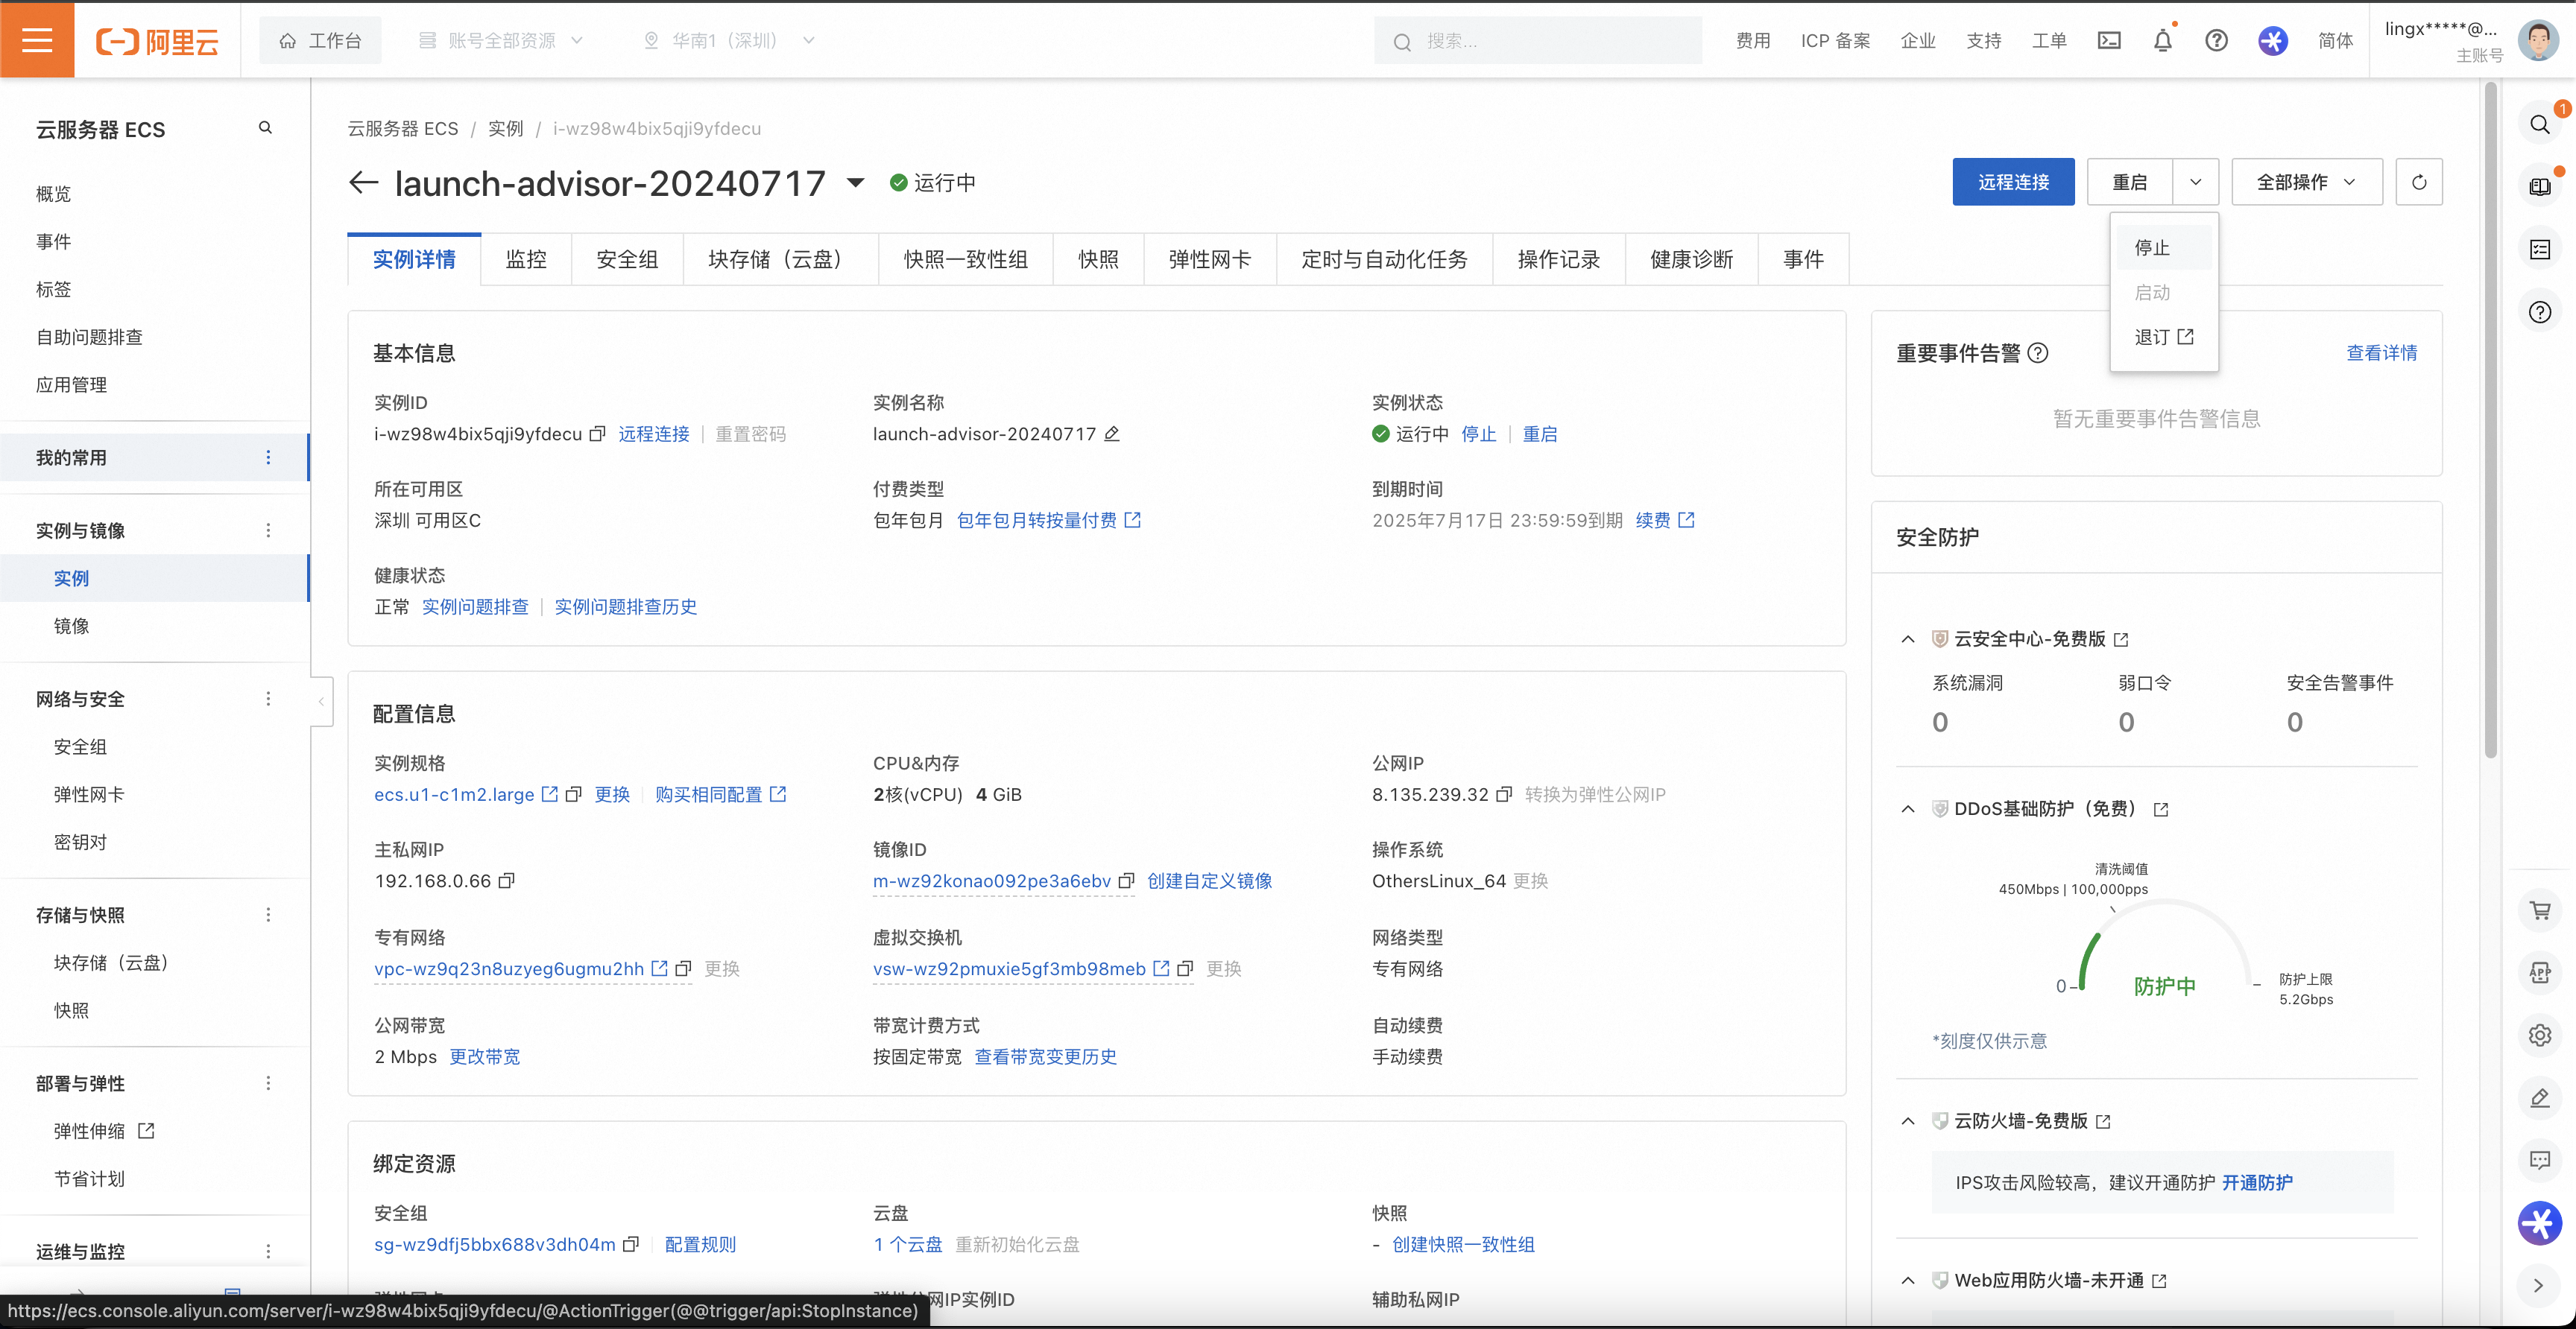Expand the right sidebar arrow
Screen dimensions: 2576x1329
click(2538, 1285)
